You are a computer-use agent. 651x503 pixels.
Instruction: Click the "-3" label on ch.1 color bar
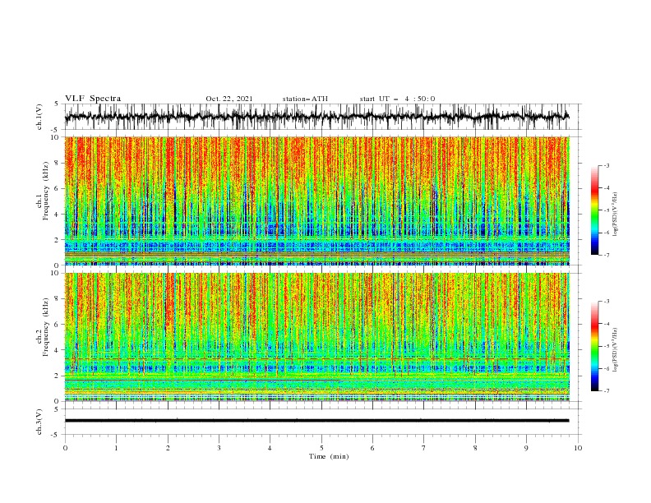606,165
